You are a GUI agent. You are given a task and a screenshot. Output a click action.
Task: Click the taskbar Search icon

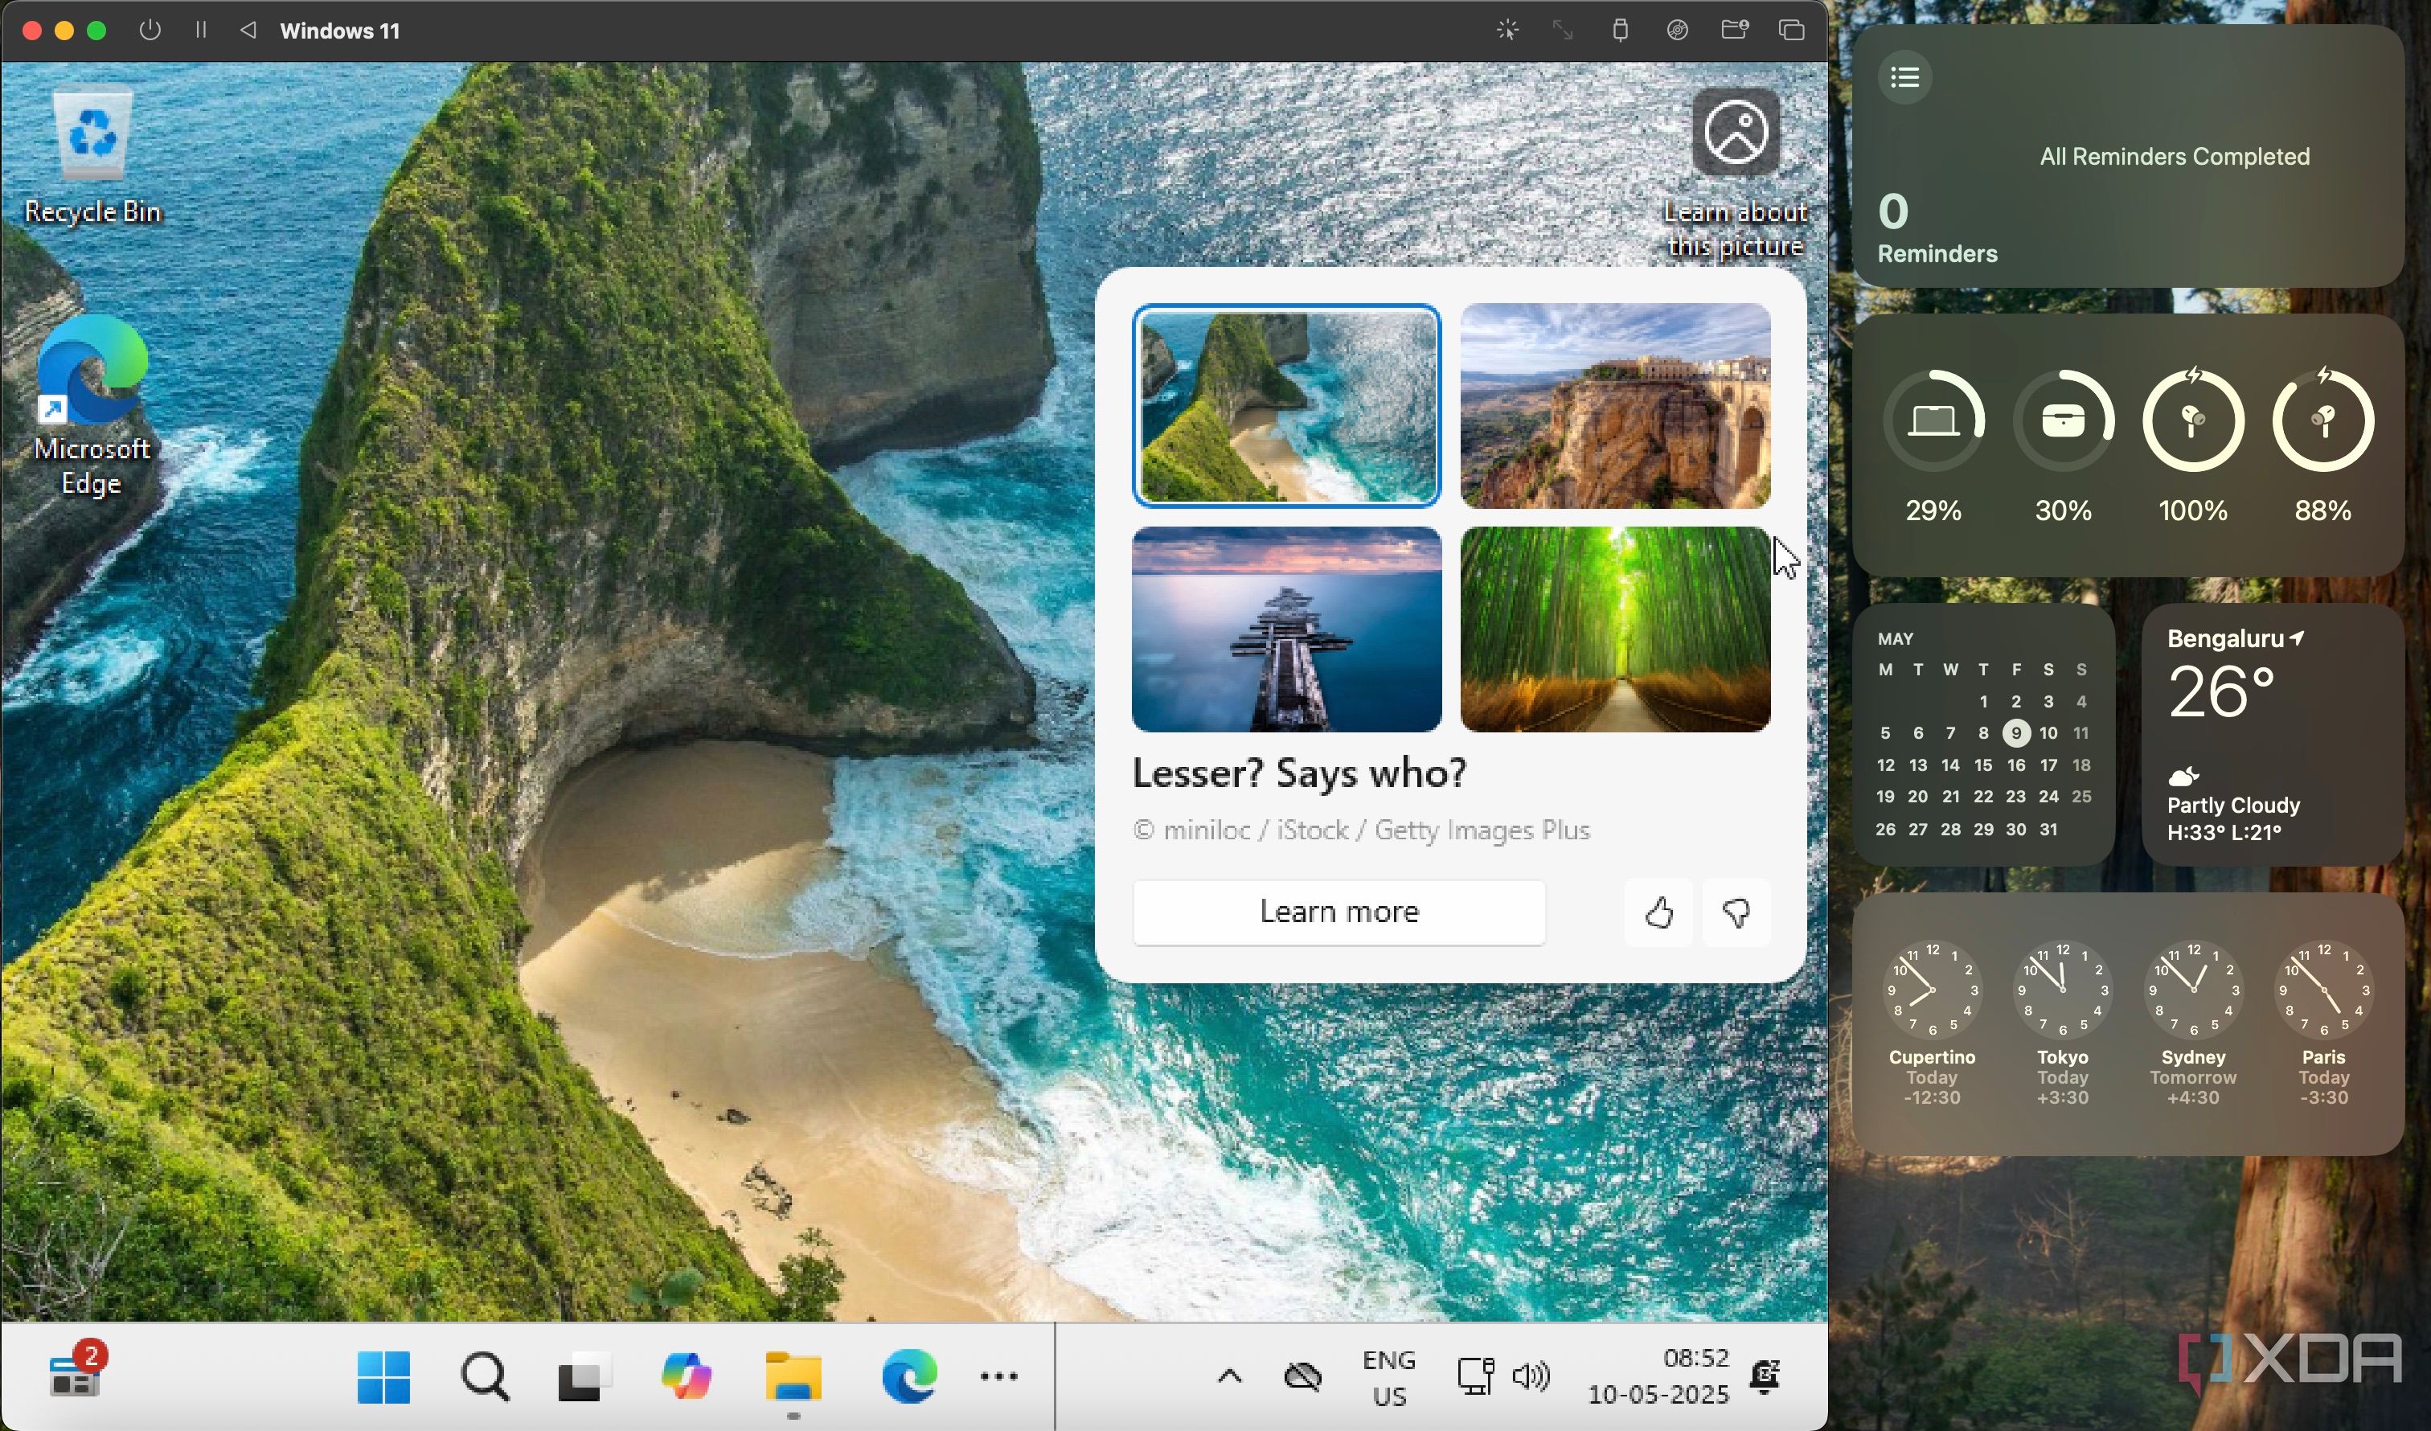pyautogui.click(x=484, y=1376)
